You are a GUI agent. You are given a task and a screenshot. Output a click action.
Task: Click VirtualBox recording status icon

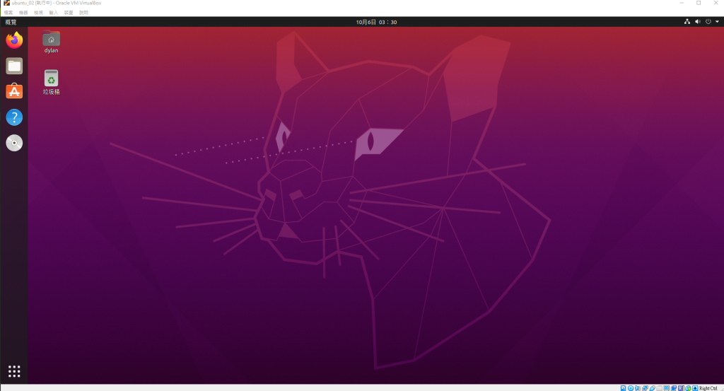[x=674, y=387]
